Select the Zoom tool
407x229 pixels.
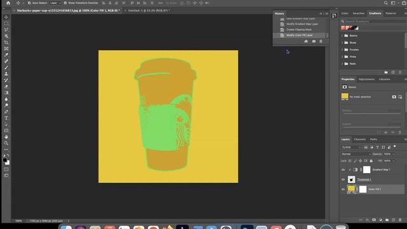(6, 143)
